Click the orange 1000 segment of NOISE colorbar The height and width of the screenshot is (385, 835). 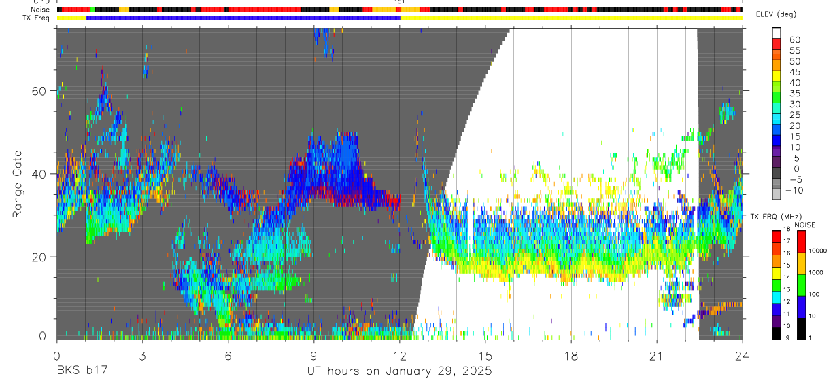click(802, 263)
